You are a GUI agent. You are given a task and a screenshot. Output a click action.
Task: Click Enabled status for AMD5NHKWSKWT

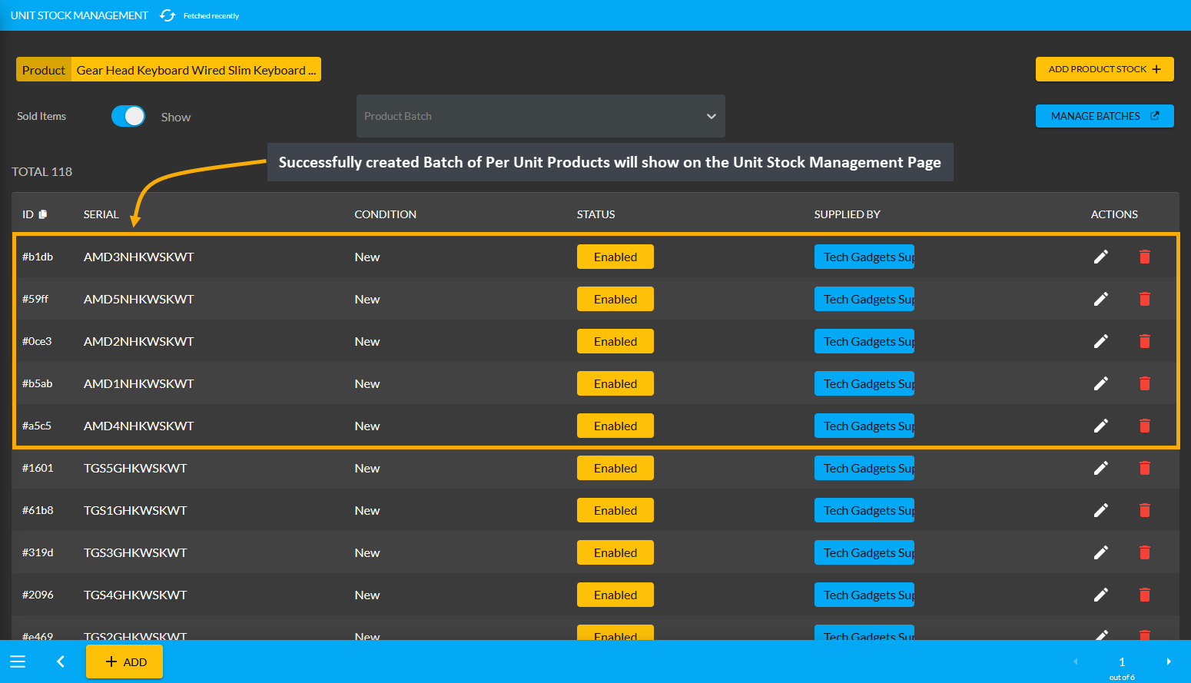point(615,299)
